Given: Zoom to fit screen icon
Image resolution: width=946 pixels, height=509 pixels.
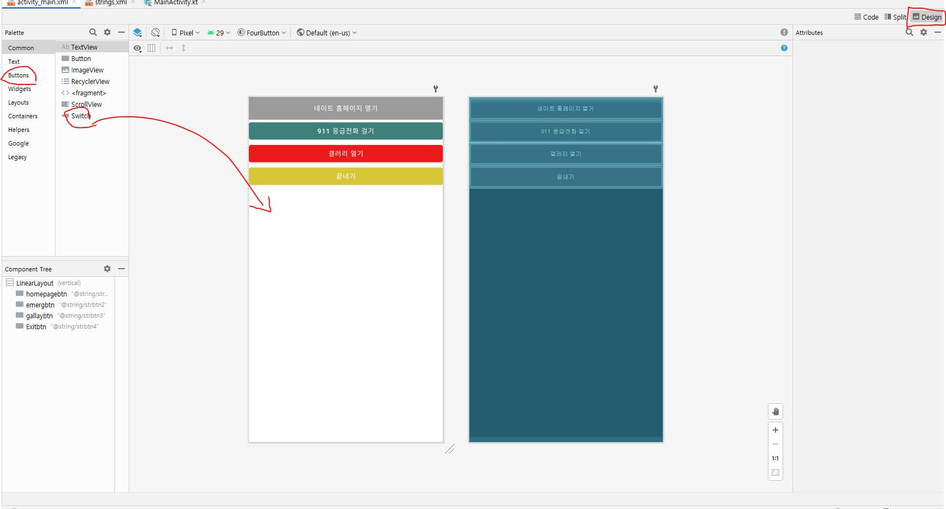Looking at the screenshot, I should click(x=776, y=472).
